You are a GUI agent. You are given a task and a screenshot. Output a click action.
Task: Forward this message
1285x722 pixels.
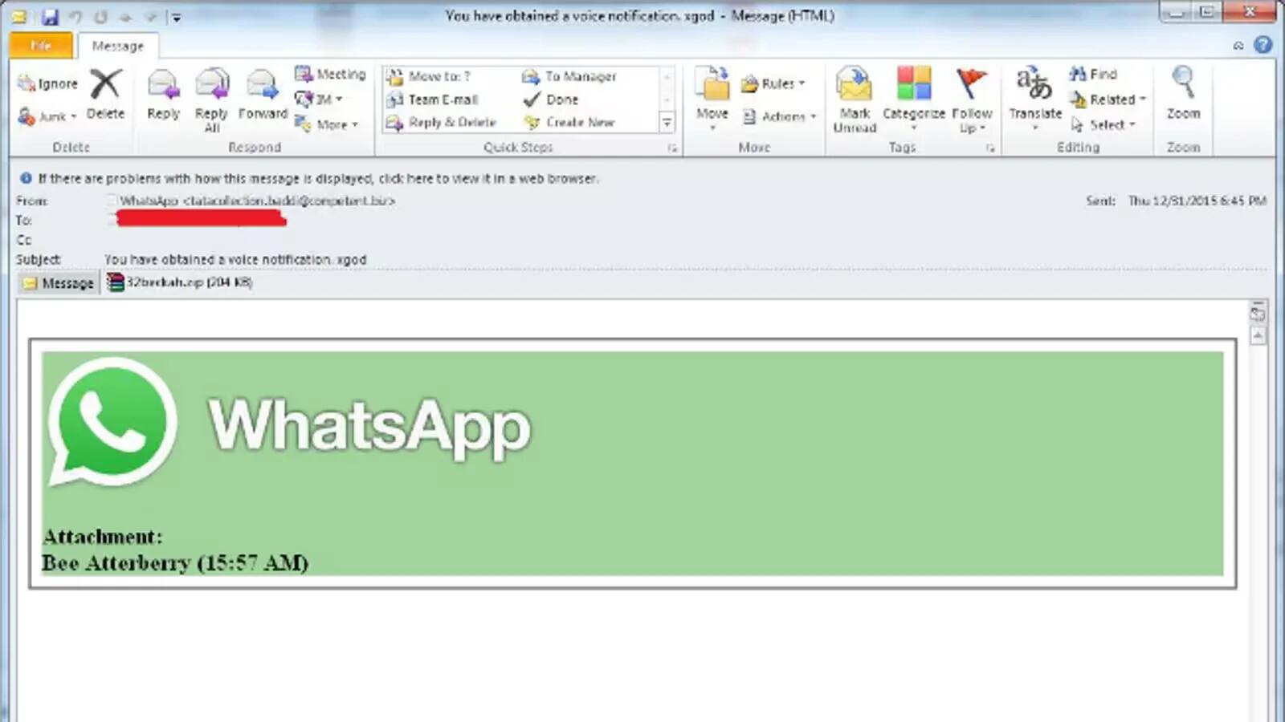pos(263,95)
